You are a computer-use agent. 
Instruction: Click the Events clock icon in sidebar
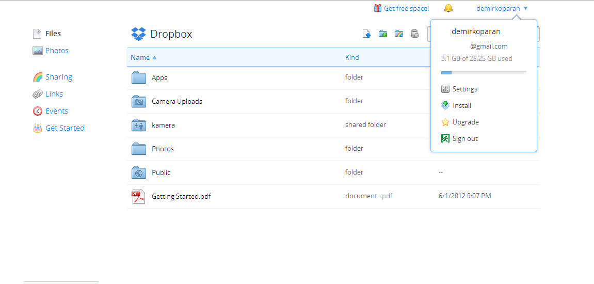38,111
